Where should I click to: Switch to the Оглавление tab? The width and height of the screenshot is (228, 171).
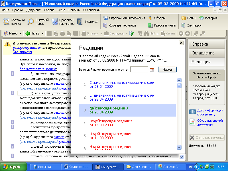(x=207, y=53)
